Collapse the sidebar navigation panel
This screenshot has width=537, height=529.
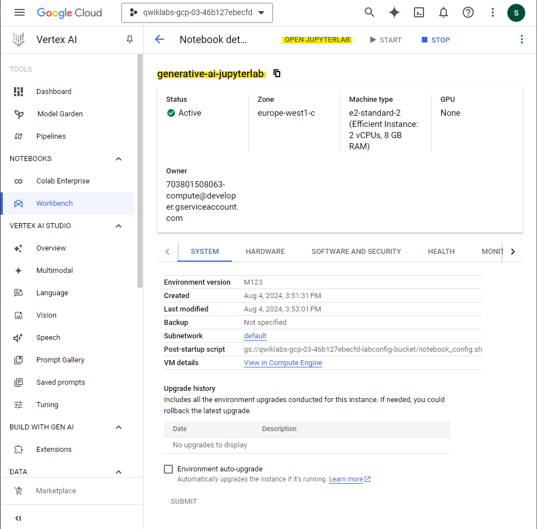pyautogui.click(x=18, y=518)
